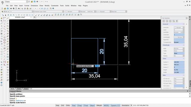Click Paste icon in standard toolbar
The image size is (191, 107).
(28, 9)
